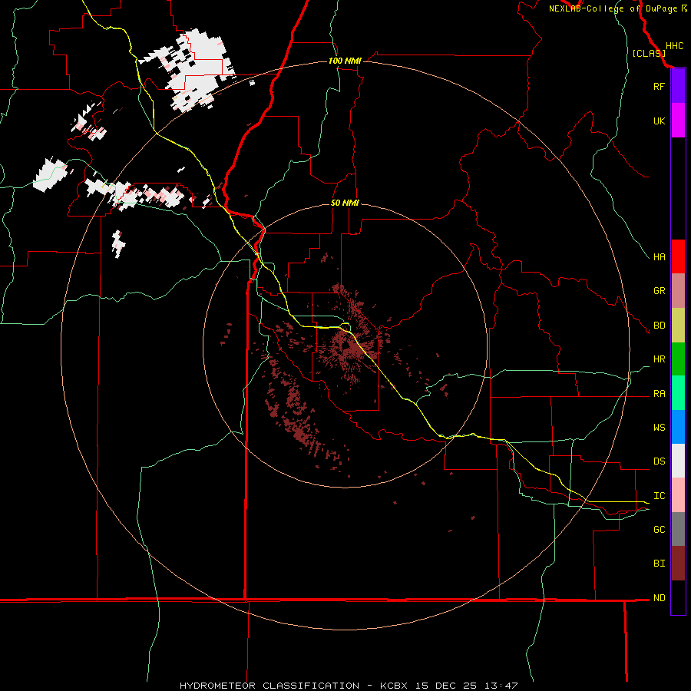Click the 100 NMI range ring label
Viewport: 691px width, 691px height.
pos(345,61)
